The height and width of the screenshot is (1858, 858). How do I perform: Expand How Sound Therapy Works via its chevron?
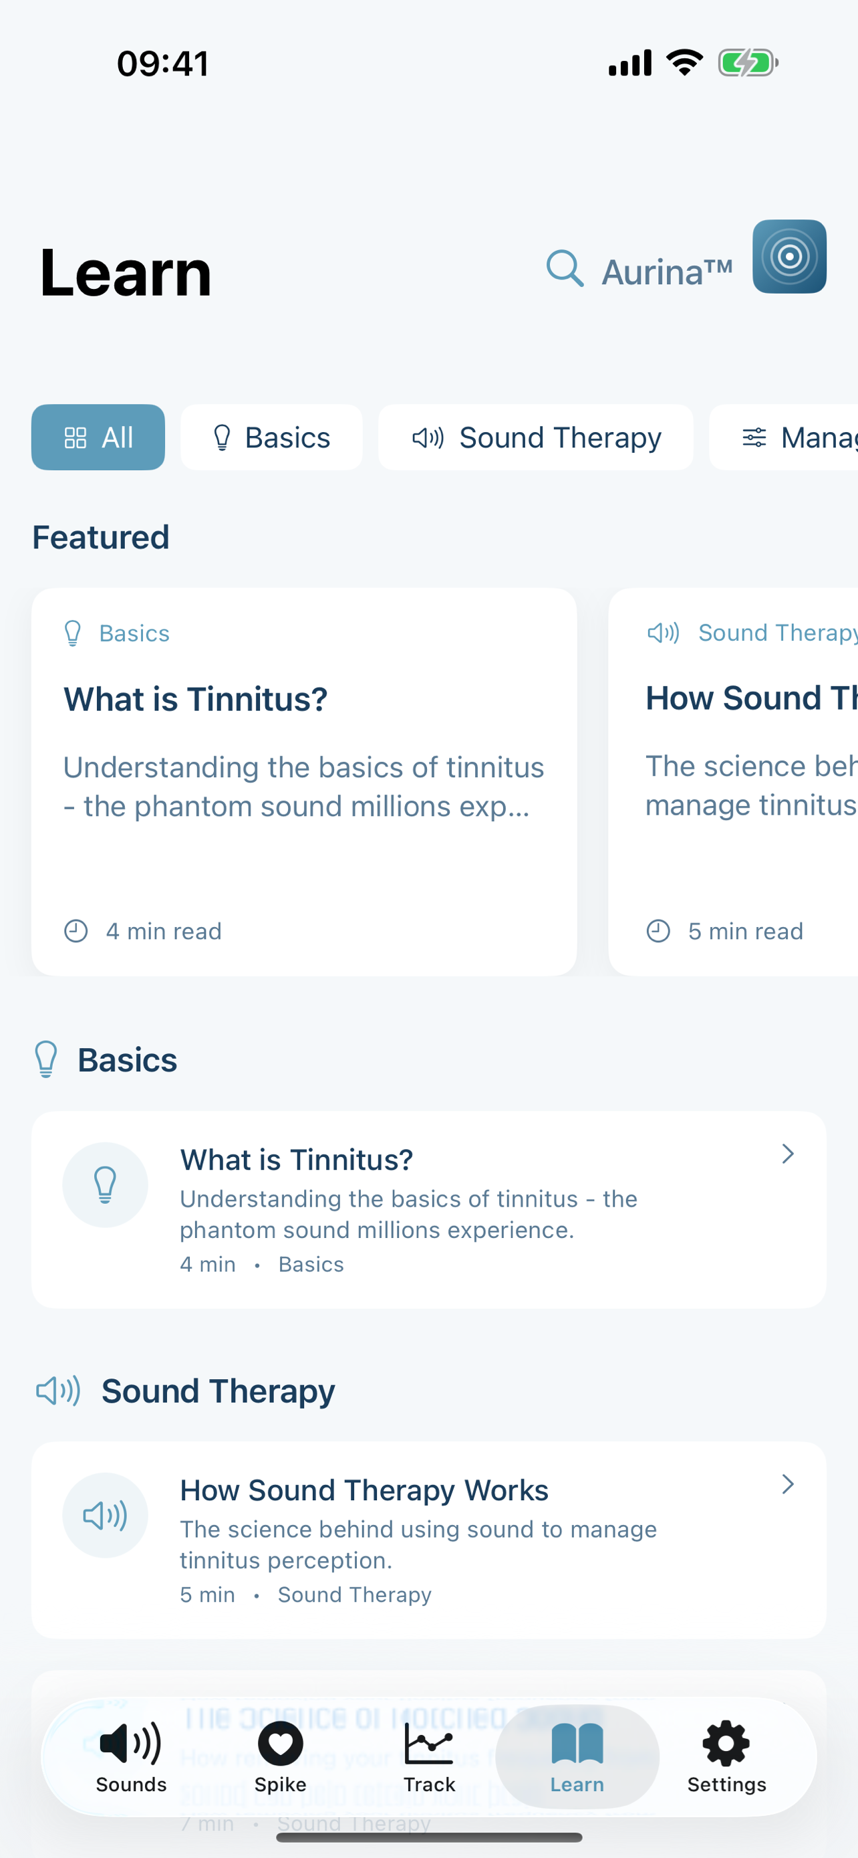tap(788, 1485)
